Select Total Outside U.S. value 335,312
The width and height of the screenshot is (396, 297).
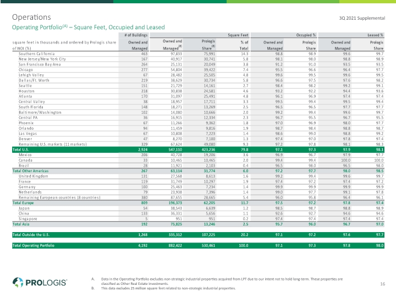click(175, 235)
